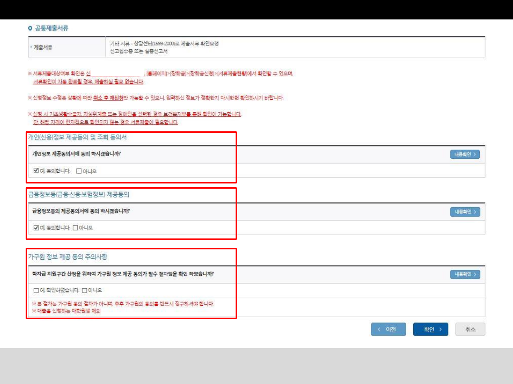This screenshot has width=513, height=384.
Task: Click the 공통제출서류 heading pin icon
Action: click(30, 28)
